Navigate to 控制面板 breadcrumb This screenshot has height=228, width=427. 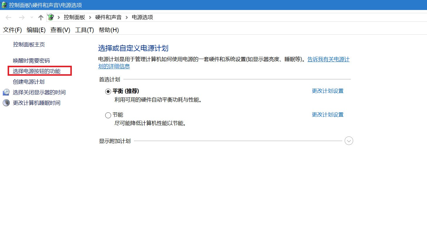(x=74, y=17)
